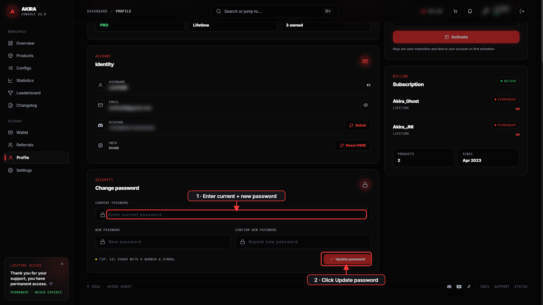Click the Discord icon in Identity row
The image size is (543, 305).
[100, 125]
